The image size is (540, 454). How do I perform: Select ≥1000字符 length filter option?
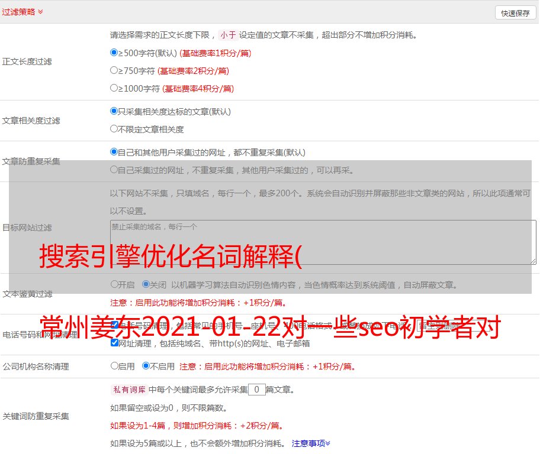pos(114,88)
